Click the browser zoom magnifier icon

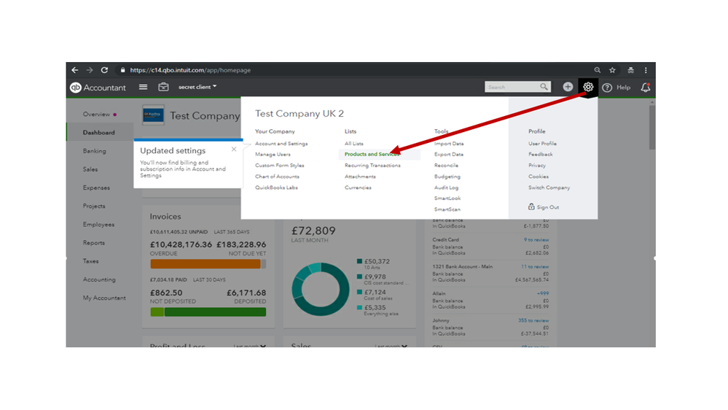point(598,70)
